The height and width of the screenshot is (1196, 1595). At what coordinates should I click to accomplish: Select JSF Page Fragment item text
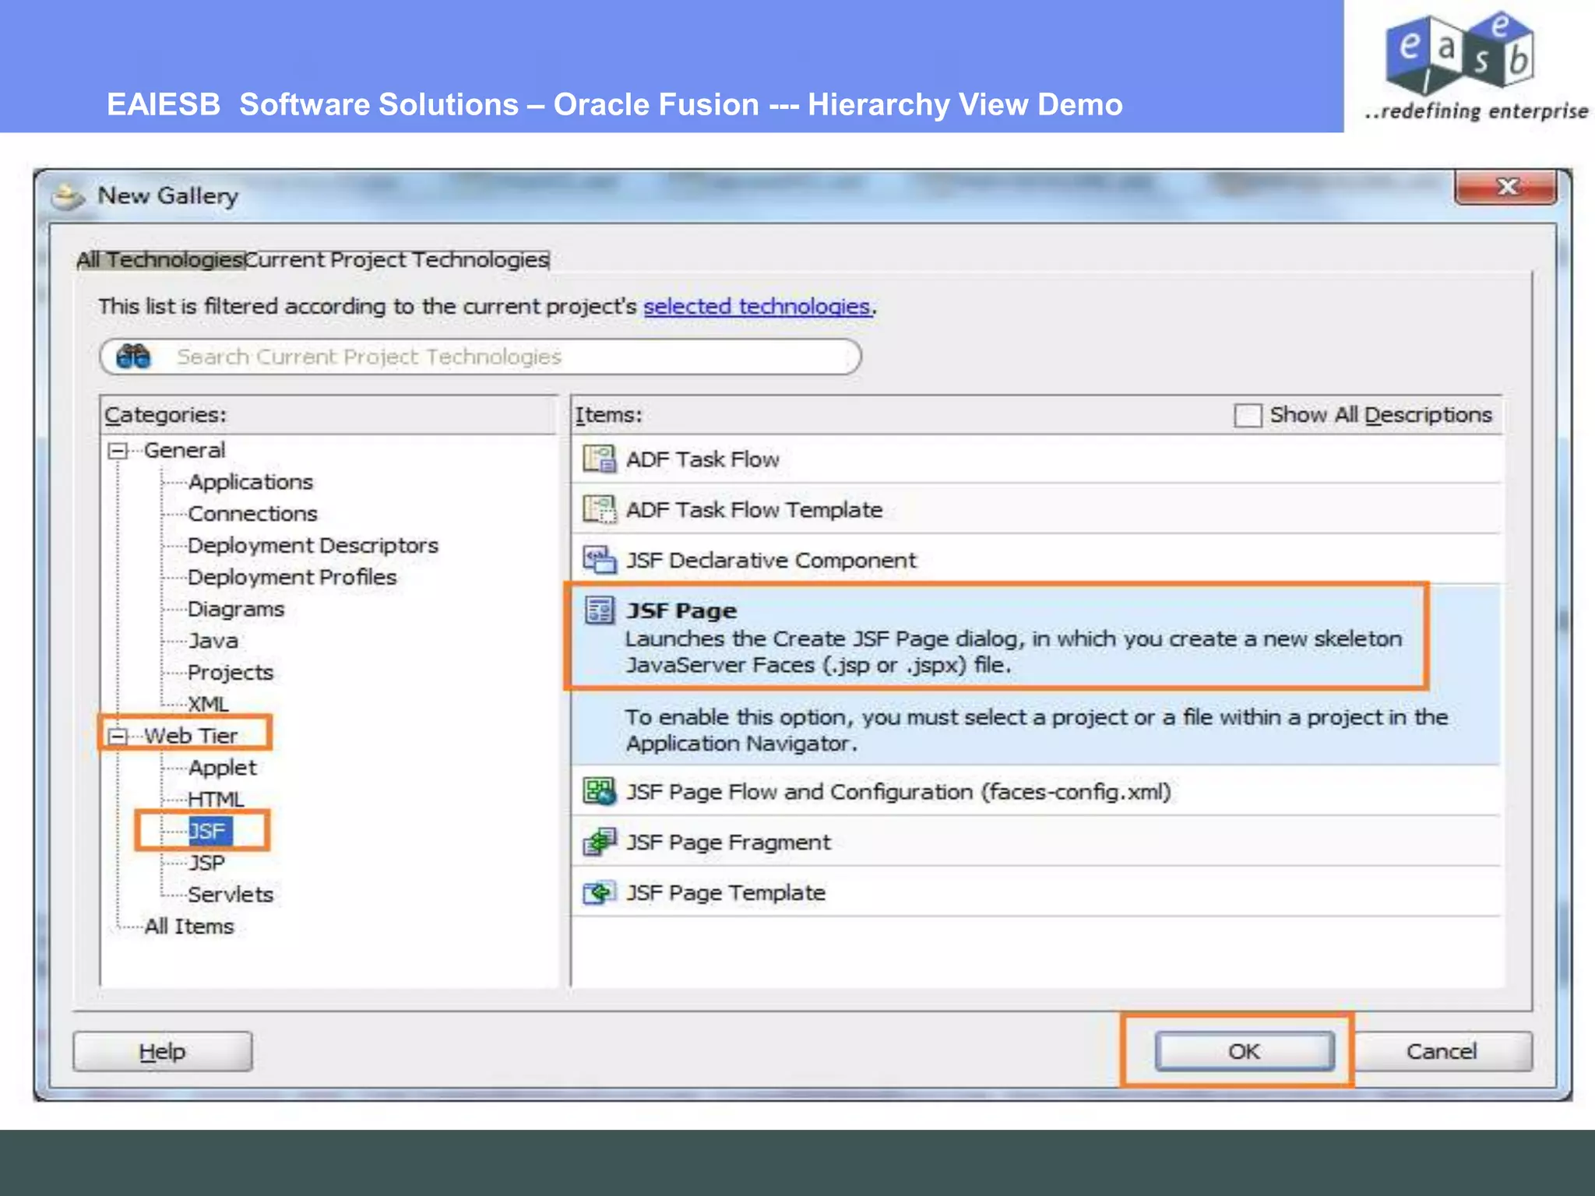[x=728, y=842]
